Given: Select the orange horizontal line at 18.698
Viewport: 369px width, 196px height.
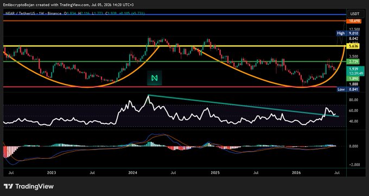Looking at the screenshot, I should pos(174,21).
